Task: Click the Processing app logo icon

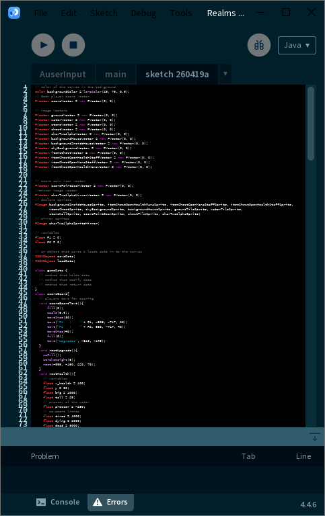Action: coord(14,13)
